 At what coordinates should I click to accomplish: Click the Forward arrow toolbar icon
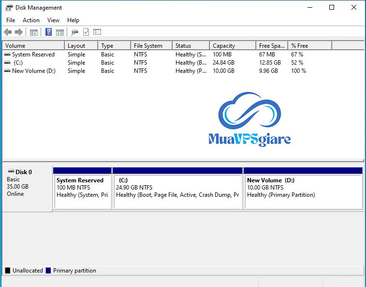19,32
